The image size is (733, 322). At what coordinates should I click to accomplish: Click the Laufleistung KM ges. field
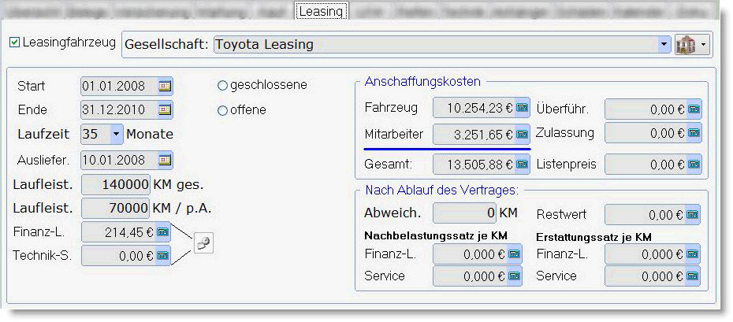[x=117, y=185]
